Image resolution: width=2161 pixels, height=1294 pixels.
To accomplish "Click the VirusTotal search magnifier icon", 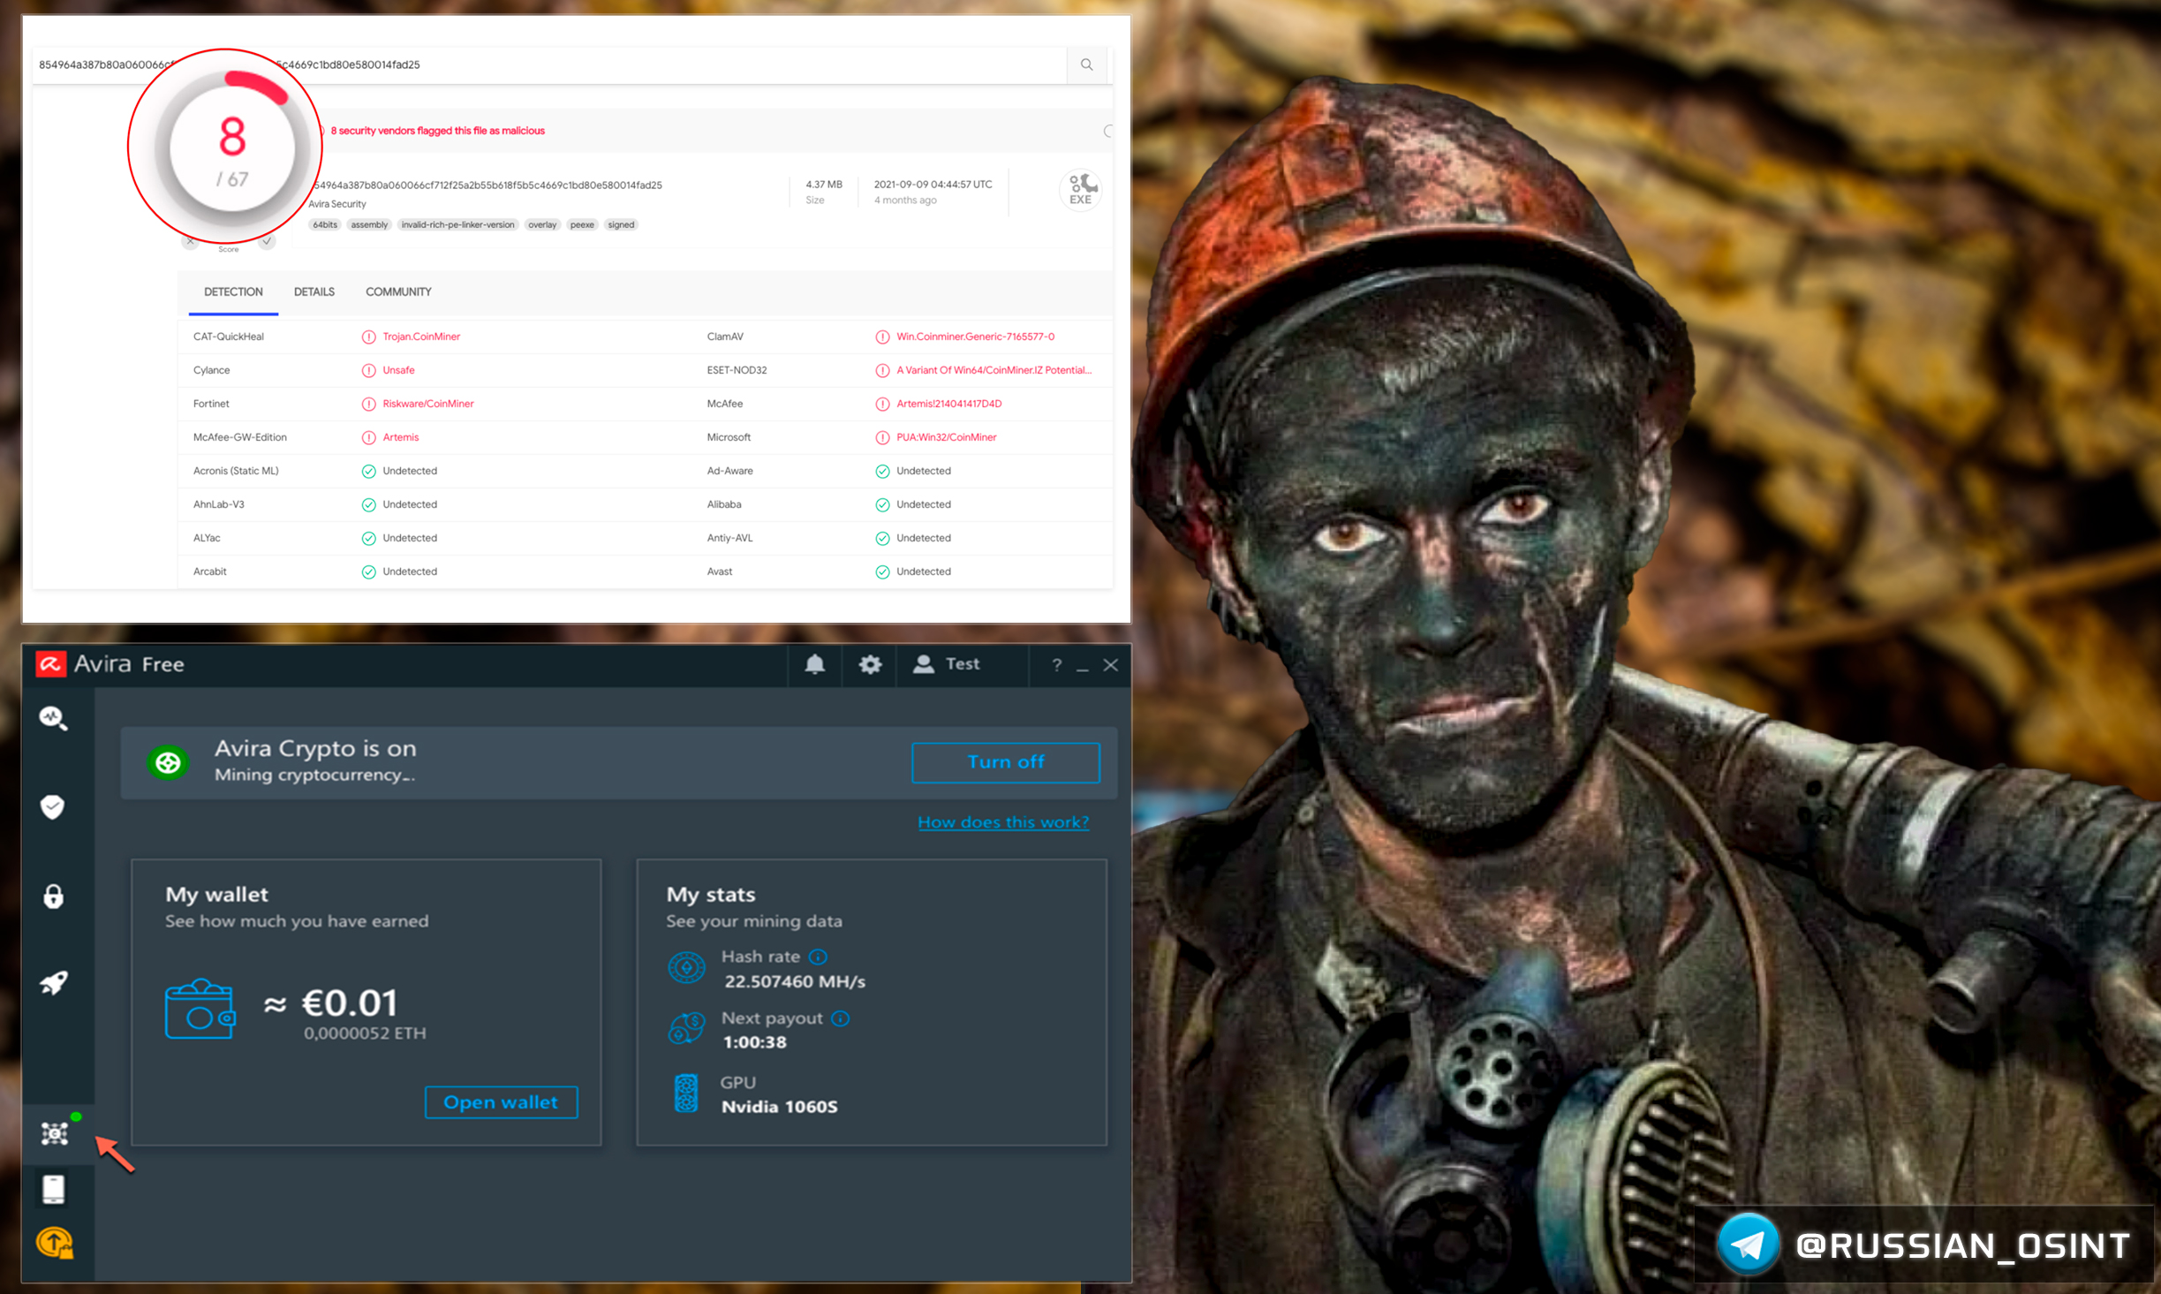I will pyautogui.click(x=1087, y=64).
